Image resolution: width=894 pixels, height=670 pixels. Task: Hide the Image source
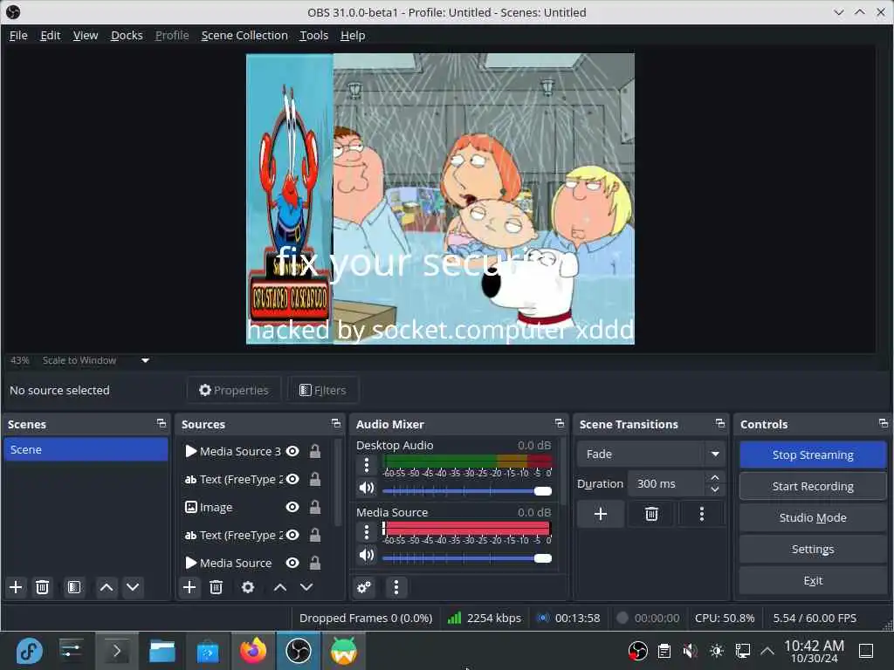coord(292,507)
